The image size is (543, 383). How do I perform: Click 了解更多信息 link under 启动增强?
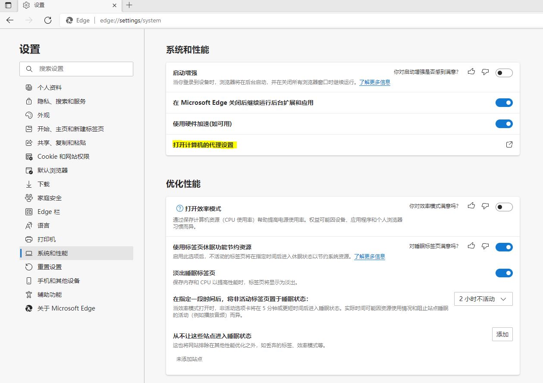(374, 82)
